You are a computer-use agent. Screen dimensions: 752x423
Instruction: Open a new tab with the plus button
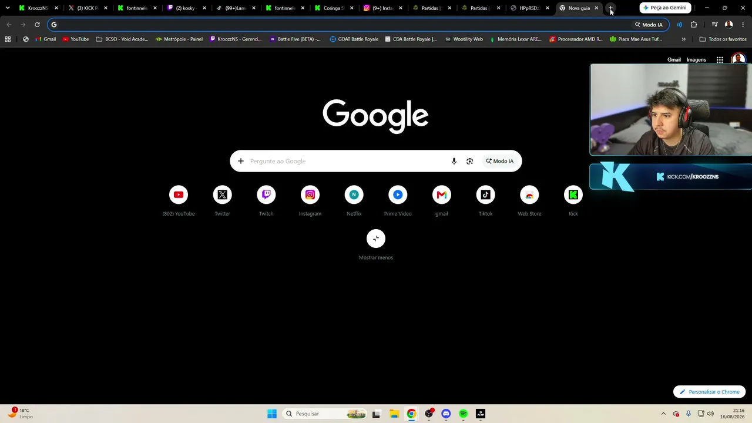coord(610,8)
